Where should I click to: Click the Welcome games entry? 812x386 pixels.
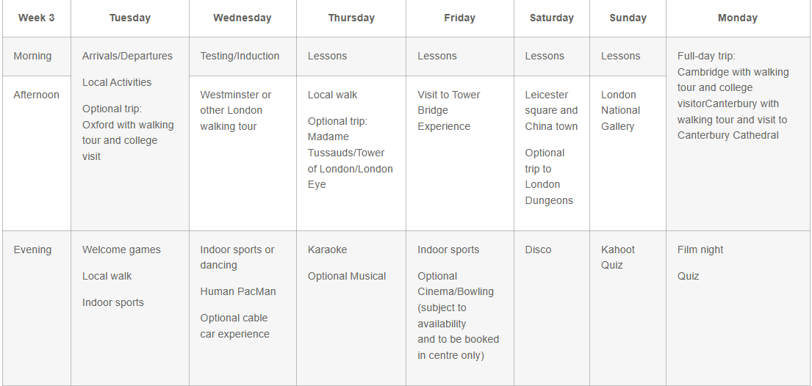[x=121, y=250]
